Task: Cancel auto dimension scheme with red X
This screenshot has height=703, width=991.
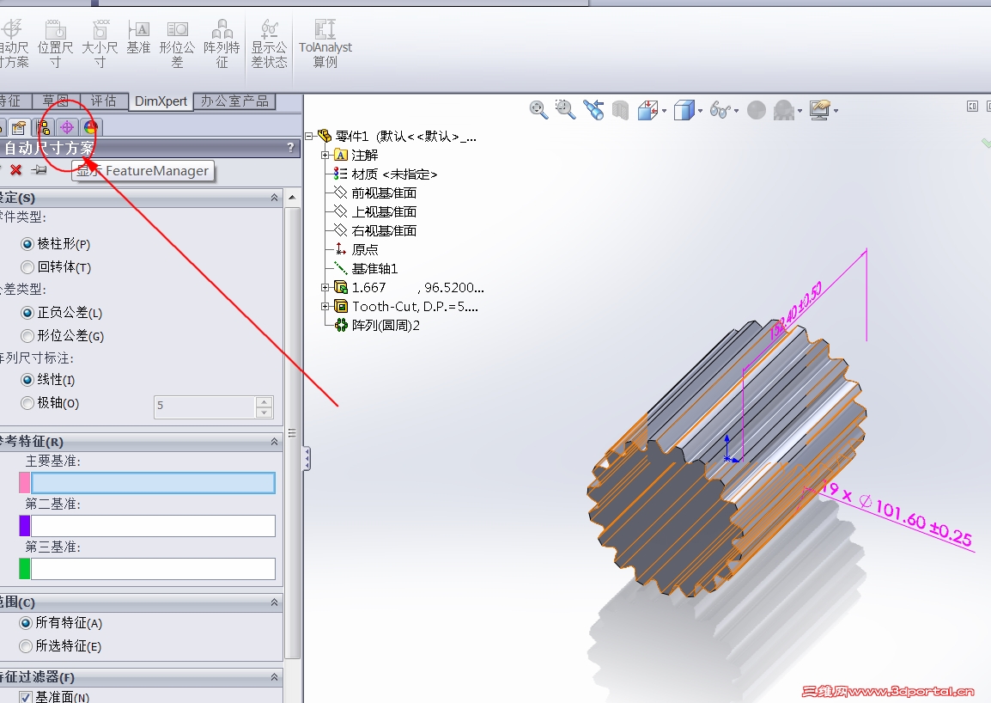Action: [x=15, y=169]
